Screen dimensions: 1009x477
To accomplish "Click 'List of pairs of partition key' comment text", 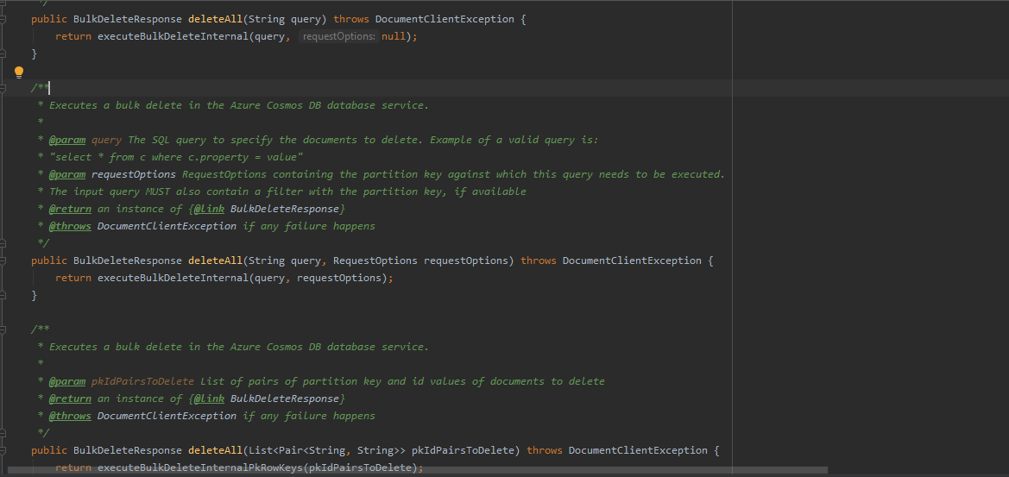I will tap(402, 381).
